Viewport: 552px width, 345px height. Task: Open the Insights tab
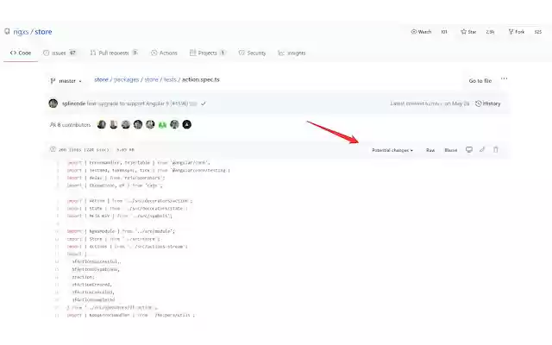(x=292, y=53)
